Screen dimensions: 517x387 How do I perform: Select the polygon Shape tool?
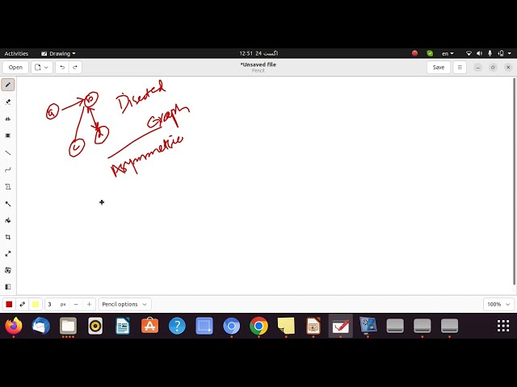(x=8, y=186)
